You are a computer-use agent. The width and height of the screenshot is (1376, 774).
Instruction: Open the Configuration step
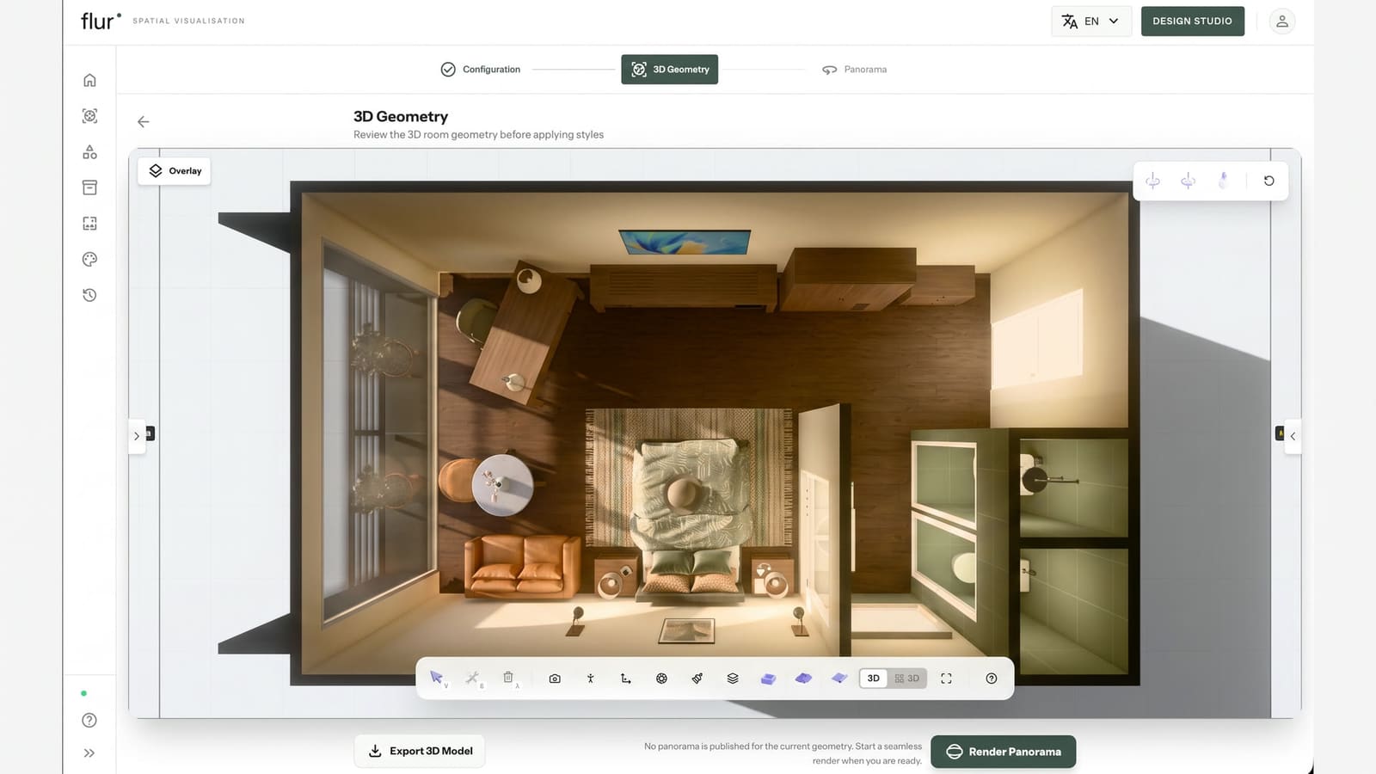[481, 70]
